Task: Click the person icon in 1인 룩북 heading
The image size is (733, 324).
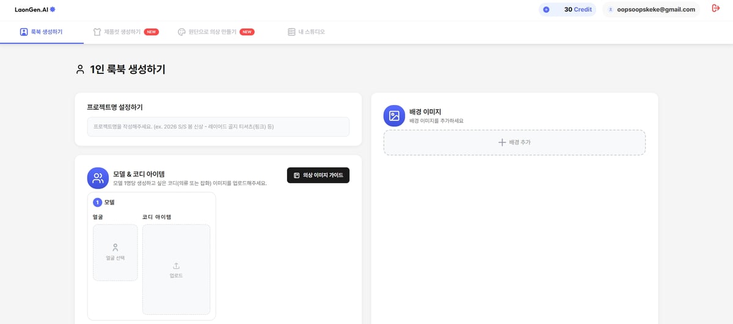Action: click(79, 70)
